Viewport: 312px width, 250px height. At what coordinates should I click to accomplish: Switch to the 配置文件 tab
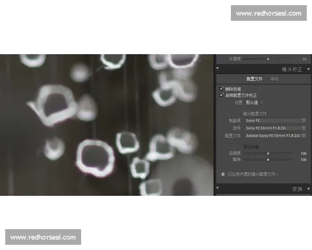point(254,79)
